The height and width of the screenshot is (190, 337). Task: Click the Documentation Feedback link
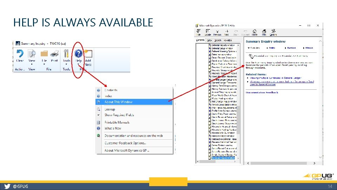point(262,93)
